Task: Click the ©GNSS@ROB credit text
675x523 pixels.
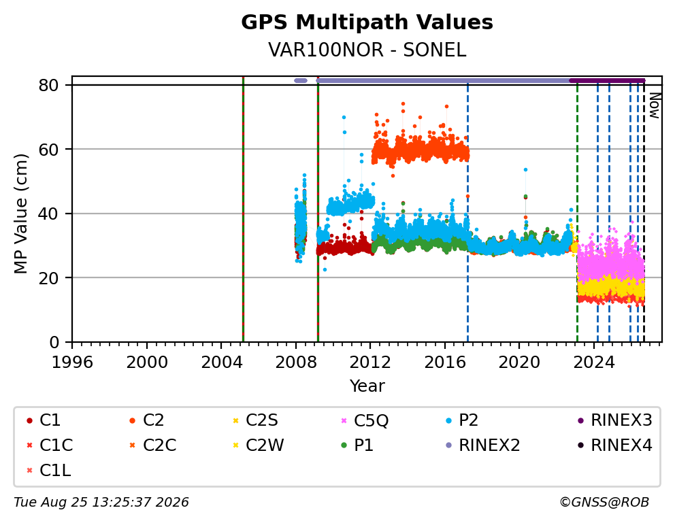Action: [x=604, y=503]
